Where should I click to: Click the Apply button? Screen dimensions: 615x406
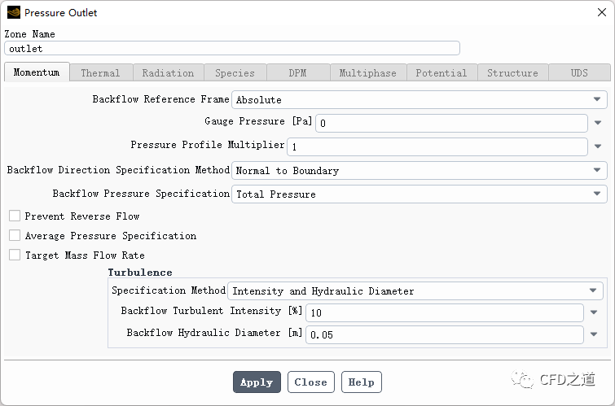click(257, 382)
